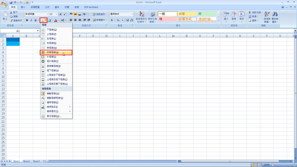Increase decimal places
Viewport: 297px width, 167px height.
click(127, 20)
